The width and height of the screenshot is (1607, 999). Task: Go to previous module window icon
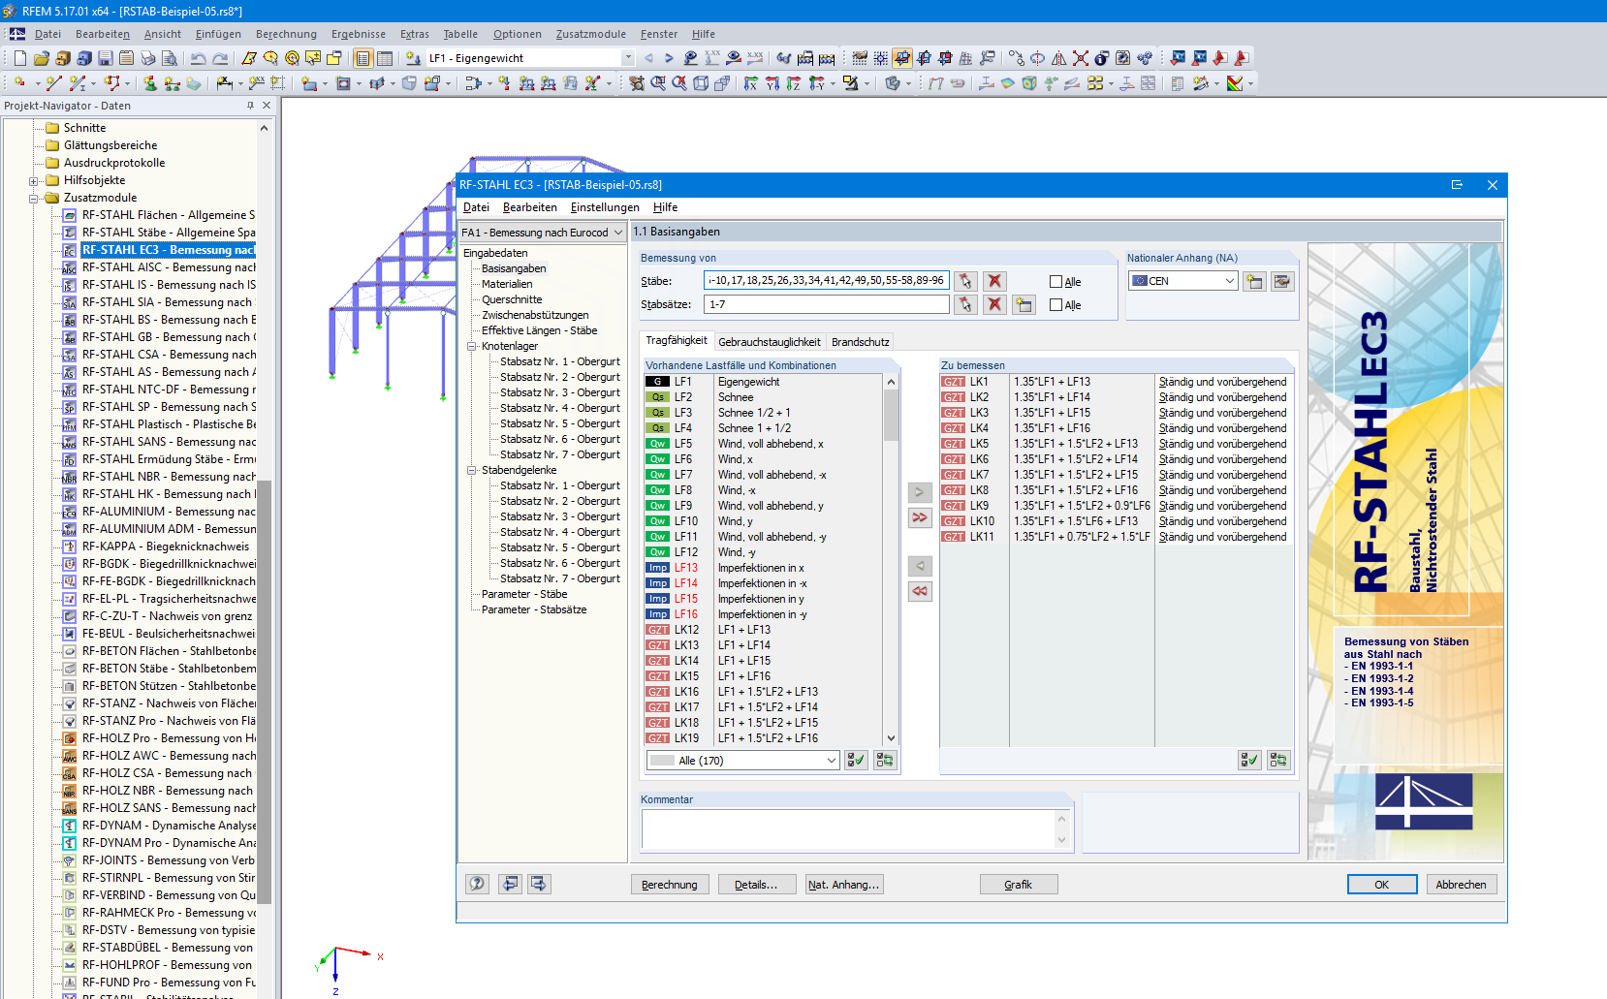[510, 884]
